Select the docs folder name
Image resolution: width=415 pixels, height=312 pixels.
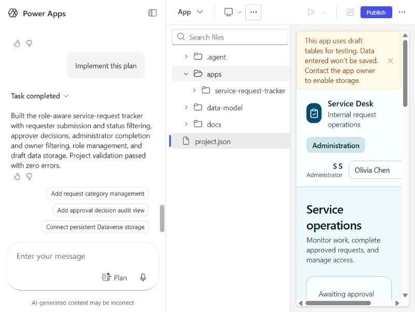[214, 124]
